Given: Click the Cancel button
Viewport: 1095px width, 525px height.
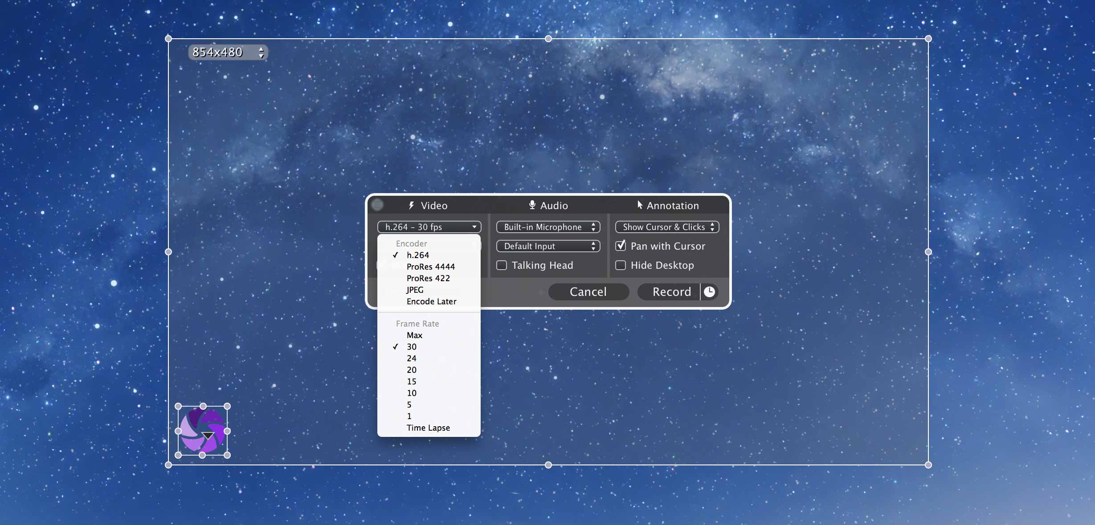Looking at the screenshot, I should coord(588,292).
